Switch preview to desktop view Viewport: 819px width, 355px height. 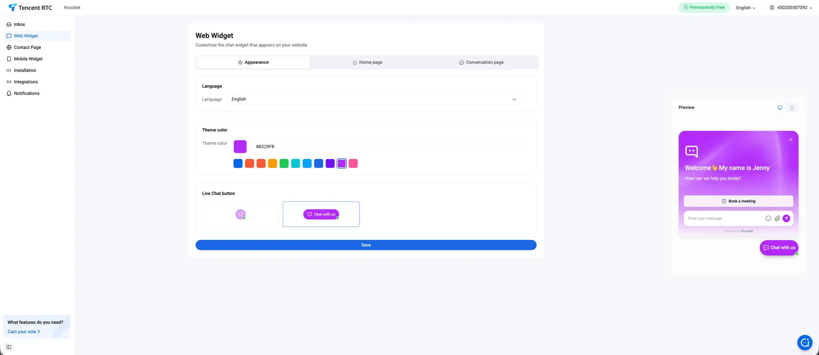pos(779,107)
